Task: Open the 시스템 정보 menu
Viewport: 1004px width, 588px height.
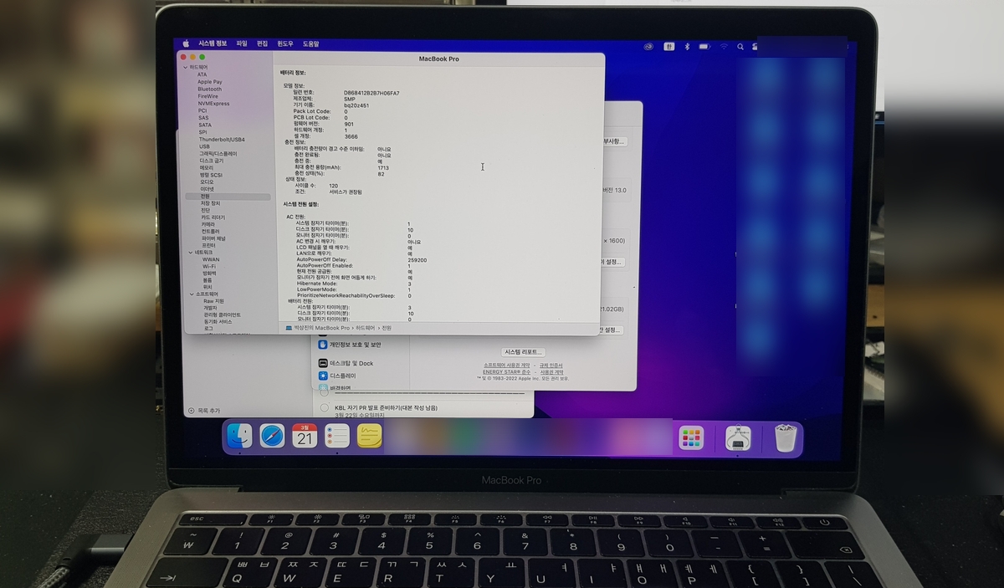Action: 213,43
